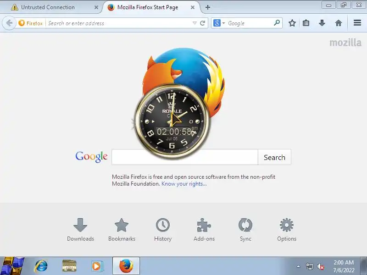Click the network status tray icon
Viewport: 367px width, 275px height.
[309, 266]
